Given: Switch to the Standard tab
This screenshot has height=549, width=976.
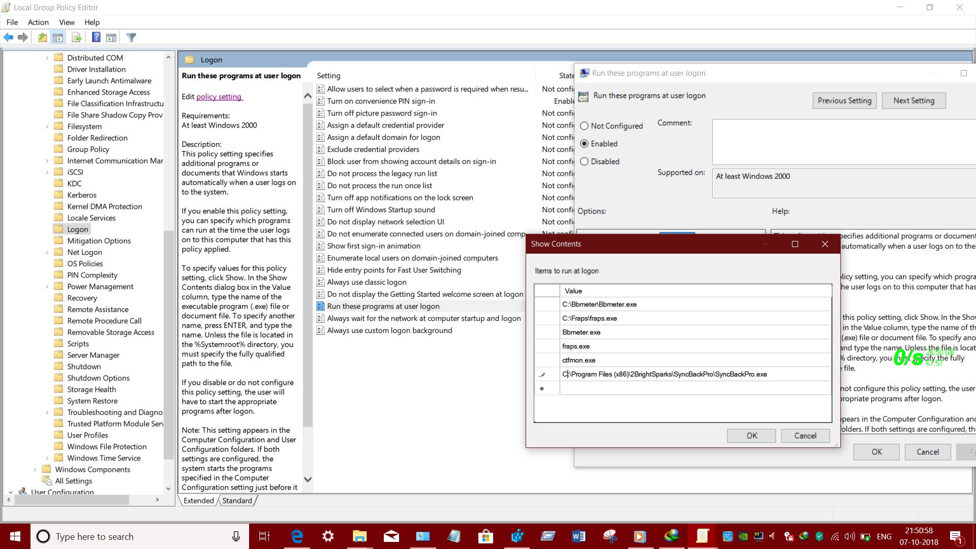Looking at the screenshot, I should (237, 500).
